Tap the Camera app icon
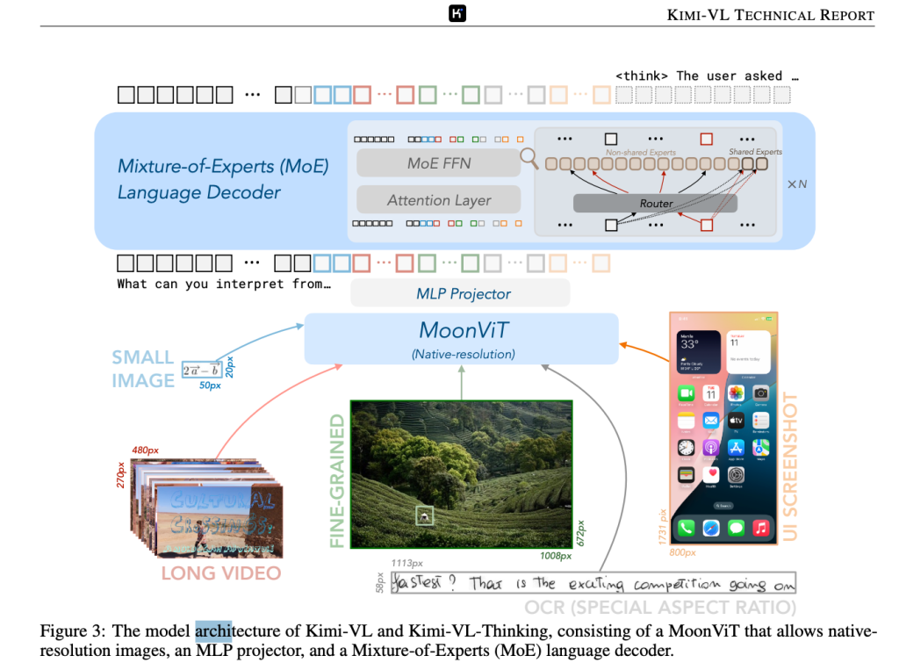 pos(760,393)
